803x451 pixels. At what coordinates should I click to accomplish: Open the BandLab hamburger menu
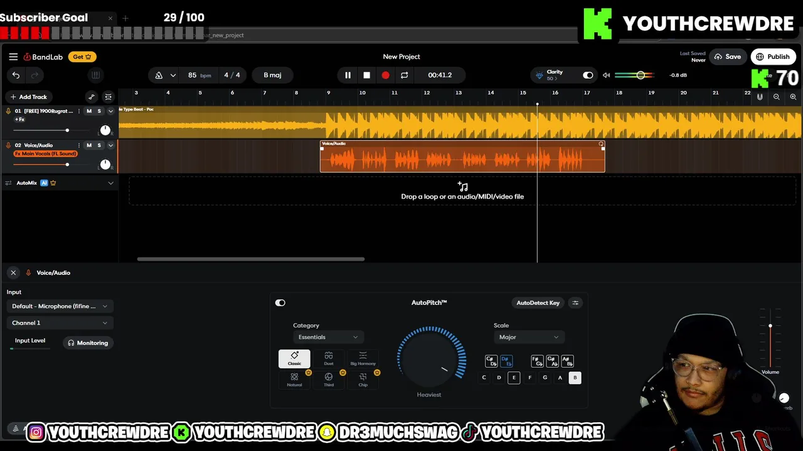click(x=13, y=56)
